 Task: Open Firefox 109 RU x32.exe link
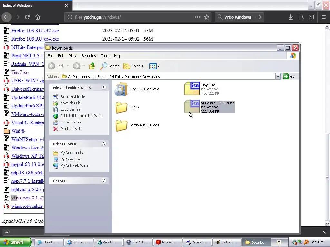click(x=35, y=31)
